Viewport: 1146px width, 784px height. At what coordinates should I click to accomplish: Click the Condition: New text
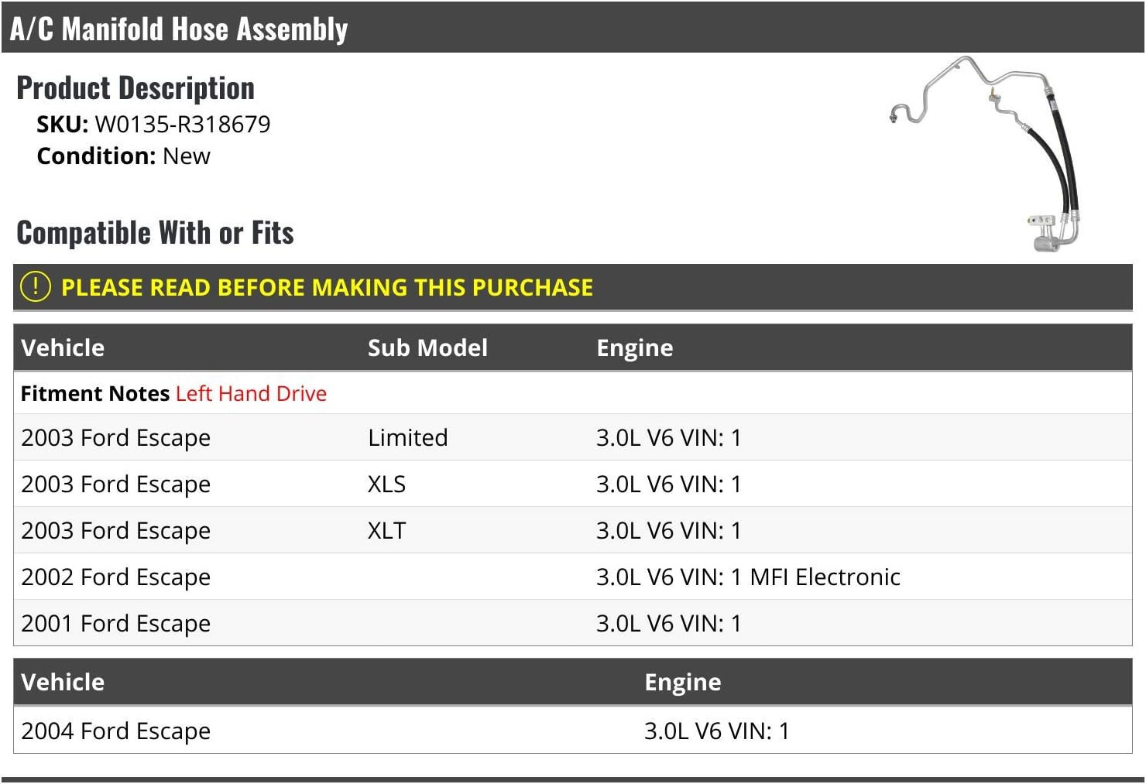123,156
